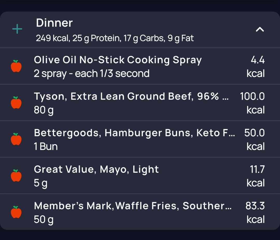Viewport: 280px width, 240px height.
Task: Select Great Value Mayo Light item
Action: (96, 169)
